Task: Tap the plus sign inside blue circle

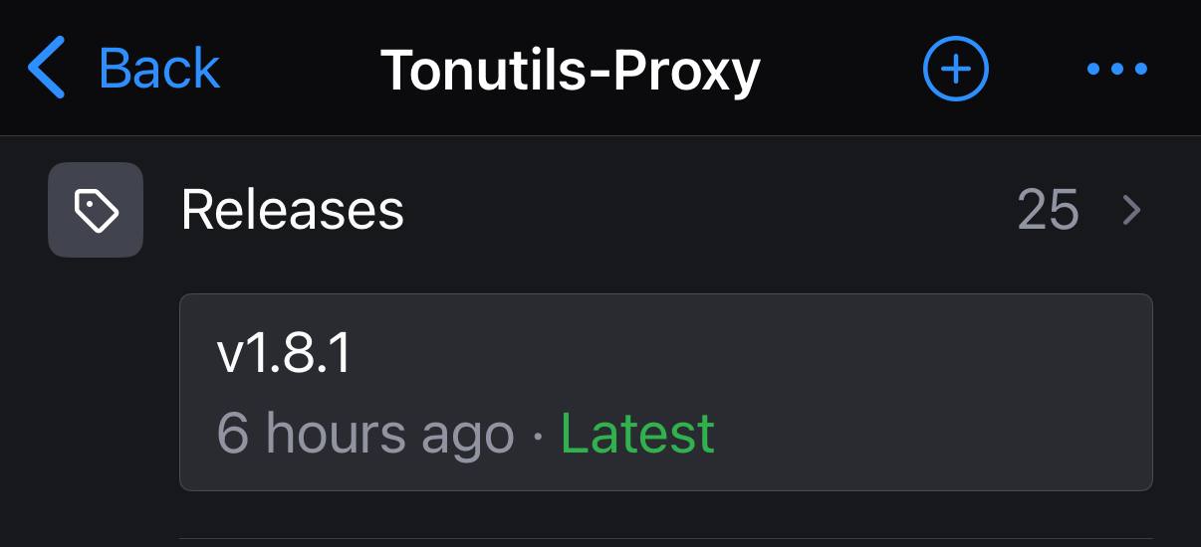Action: 956,69
